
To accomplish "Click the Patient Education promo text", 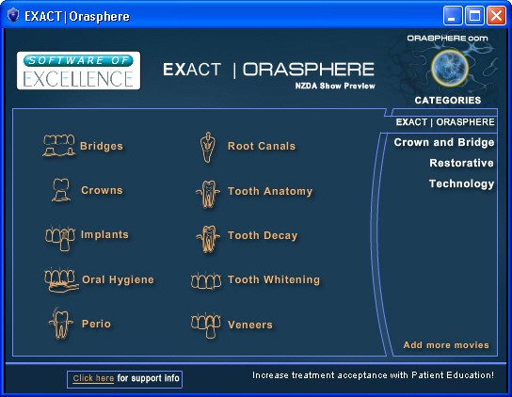I will click(x=374, y=375).
